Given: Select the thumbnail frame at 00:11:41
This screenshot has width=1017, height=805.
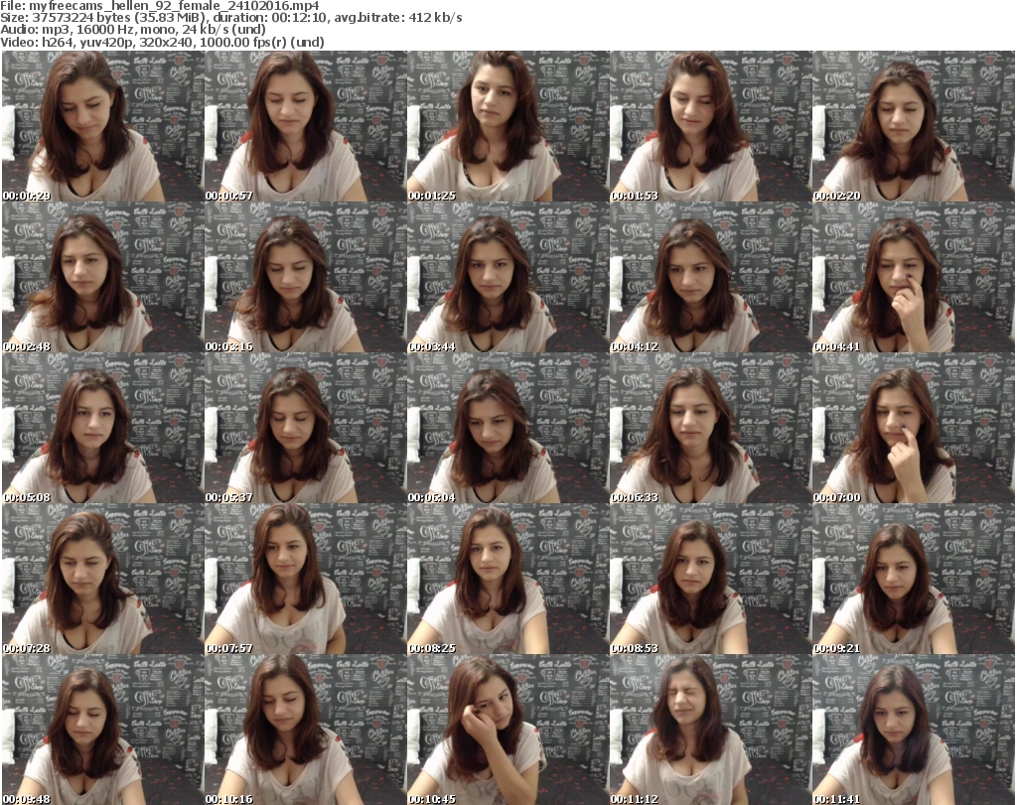Looking at the screenshot, I should click(x=914, y=730).
